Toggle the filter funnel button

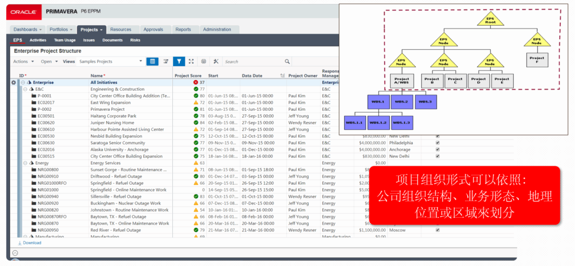pyautogui.click(x=179, y=62)
